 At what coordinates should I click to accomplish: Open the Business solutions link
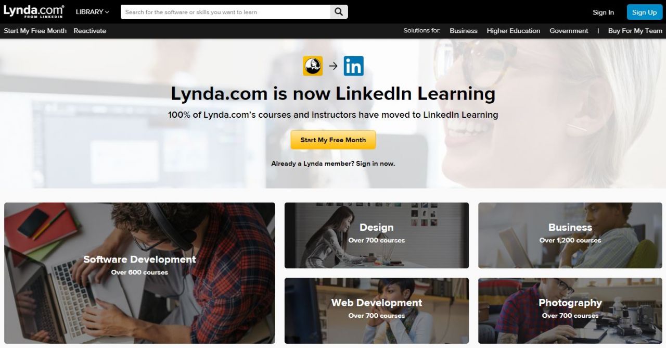tap(464, 31)
